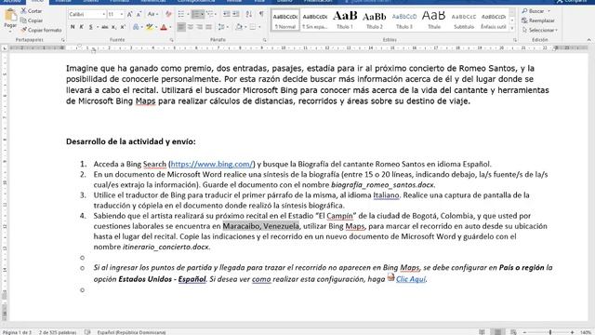Shrink font size with the smaller A icon
Viewport: 595px width, 335px height.
(139, 14)
